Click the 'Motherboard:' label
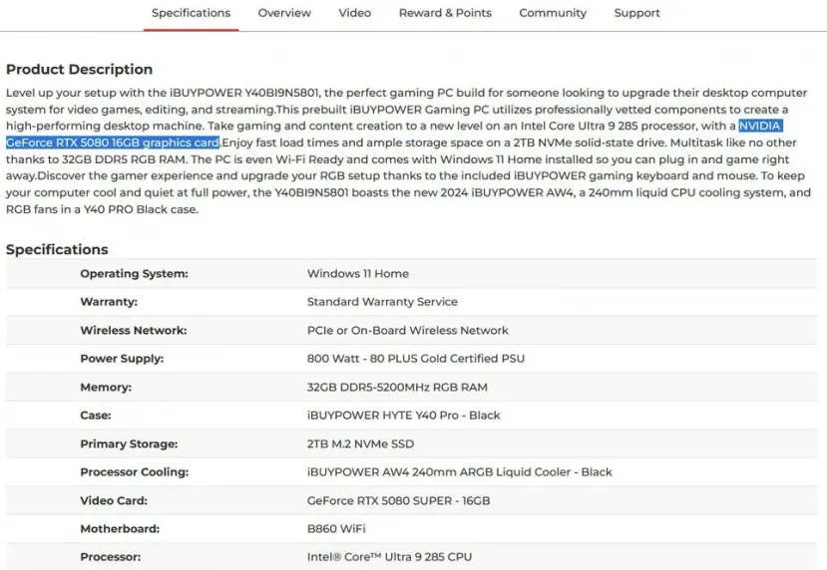This screenshot has height=570, width=827. 120,529
